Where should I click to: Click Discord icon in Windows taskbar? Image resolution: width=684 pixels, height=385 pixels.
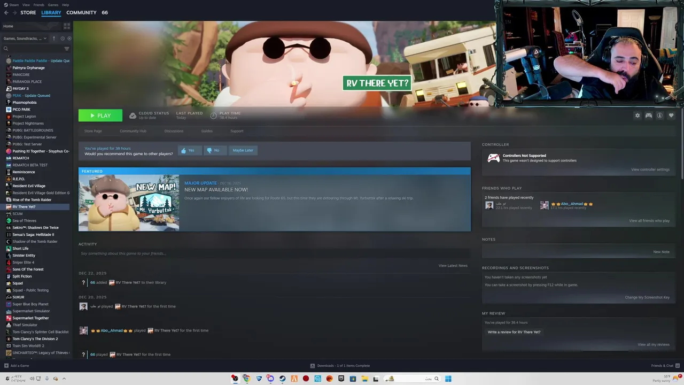270,379
